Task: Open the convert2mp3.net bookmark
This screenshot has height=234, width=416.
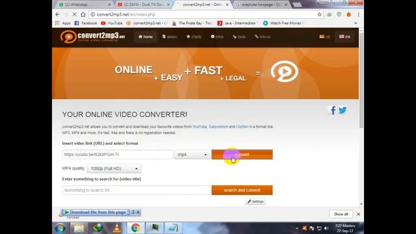Action: (x=146, y=23)
